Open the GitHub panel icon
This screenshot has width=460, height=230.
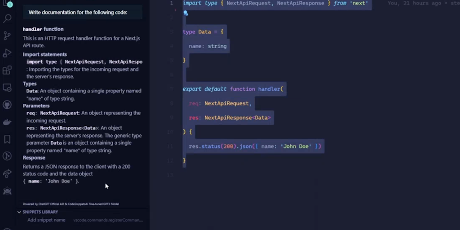point(7,105)
